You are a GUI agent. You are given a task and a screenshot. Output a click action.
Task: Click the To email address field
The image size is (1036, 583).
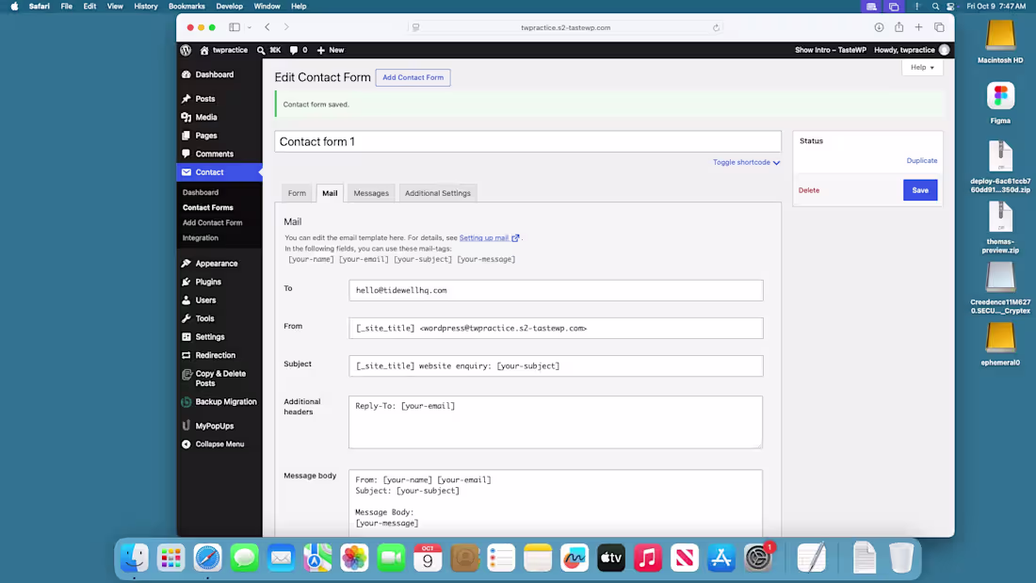pos(556,290)
